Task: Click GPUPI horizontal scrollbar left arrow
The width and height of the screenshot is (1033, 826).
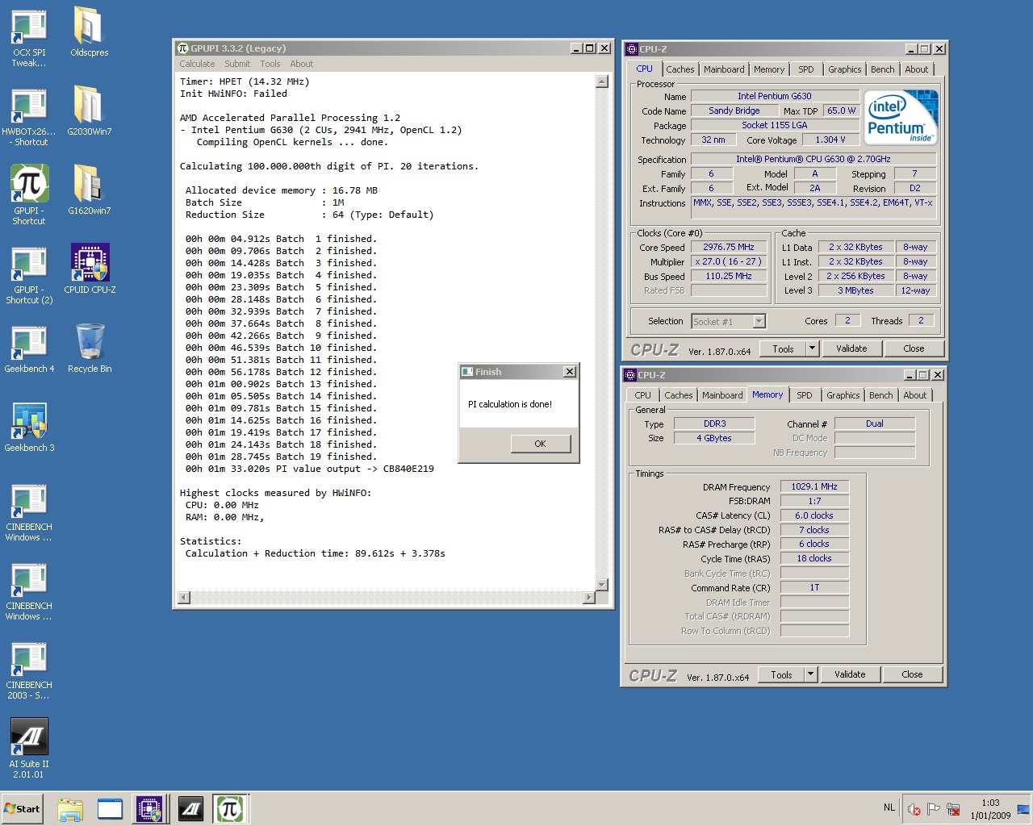Action: (x=184, y=598)
